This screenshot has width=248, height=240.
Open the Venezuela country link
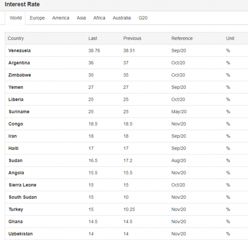[x=20, y=51]
